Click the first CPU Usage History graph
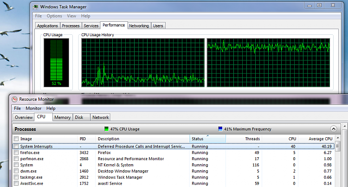 [x=143, y=63]
